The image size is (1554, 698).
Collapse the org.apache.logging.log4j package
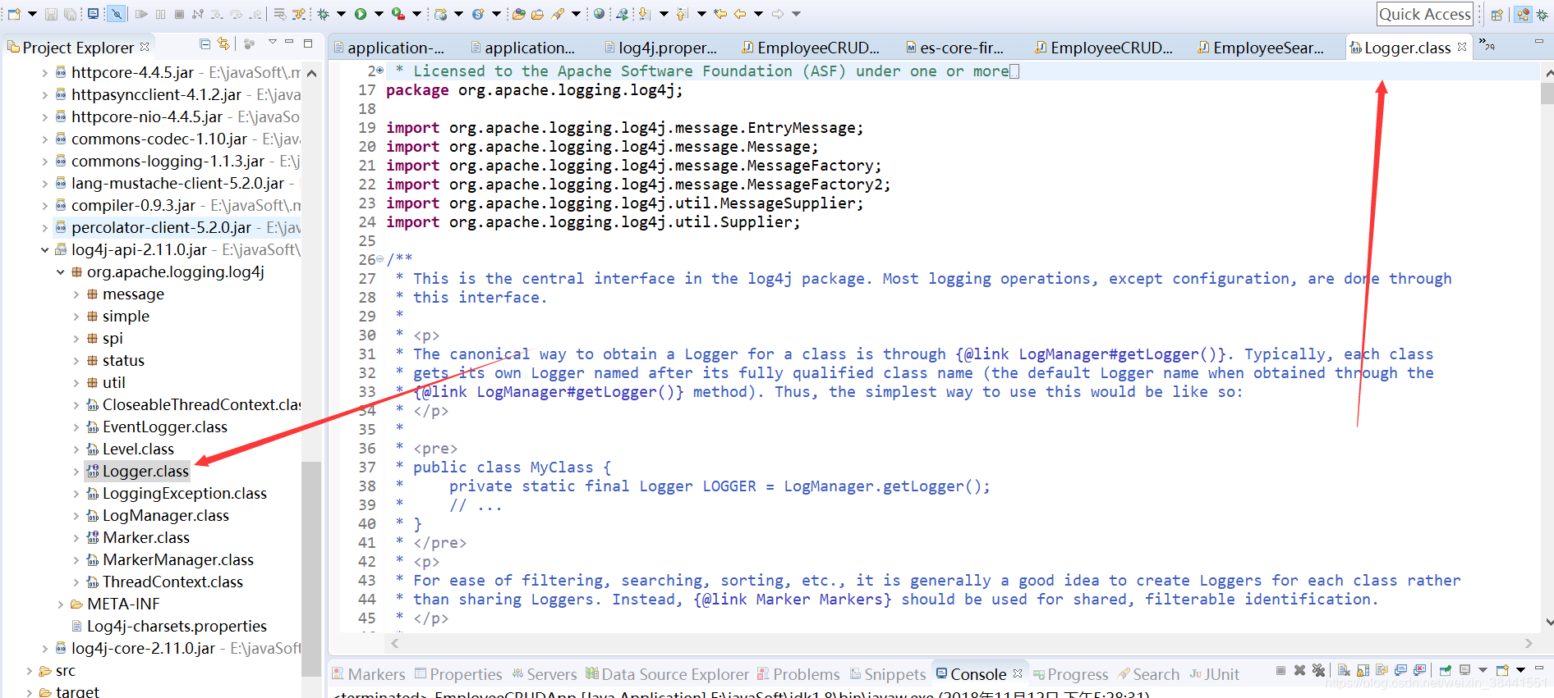(61, 271)
